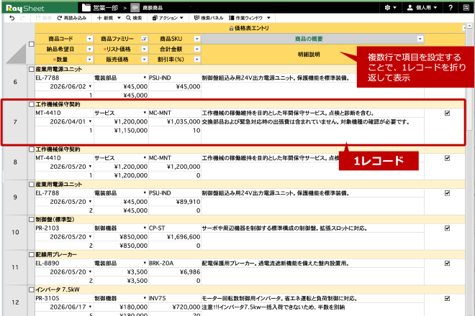Open the 個人用 user menu
The image size is (475, 316).
pos(422,8)
